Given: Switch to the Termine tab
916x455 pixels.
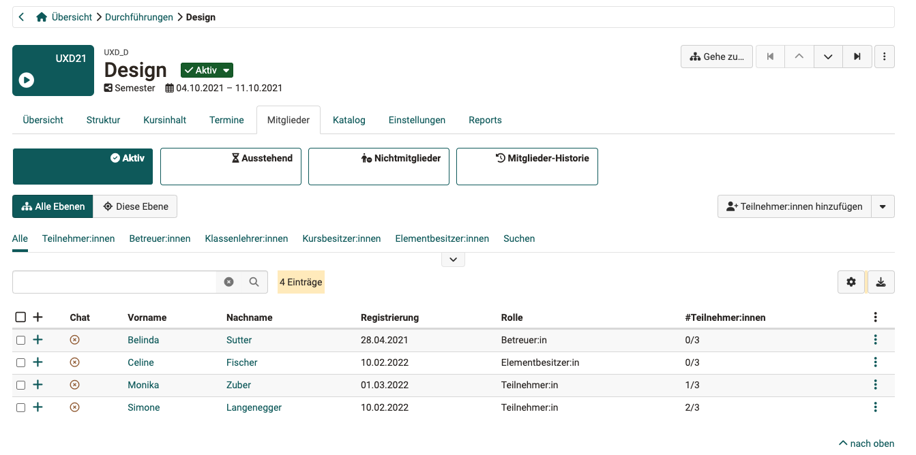Looking at the screenshot, I should (x=226, y=120).
